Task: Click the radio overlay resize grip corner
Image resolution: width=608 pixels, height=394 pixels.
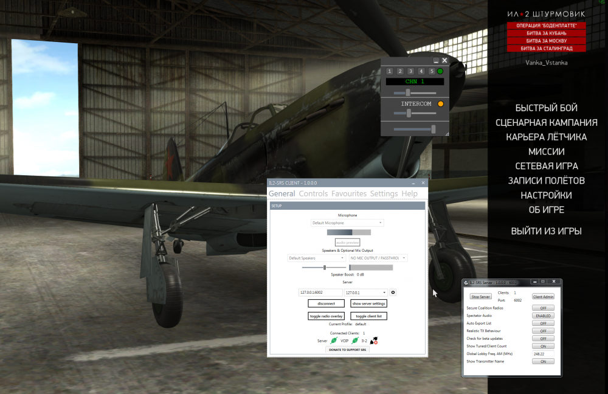Action: point(447,134)
